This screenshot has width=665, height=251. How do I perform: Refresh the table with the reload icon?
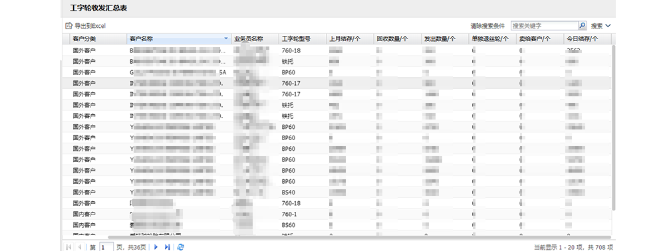tap(181, 247)
